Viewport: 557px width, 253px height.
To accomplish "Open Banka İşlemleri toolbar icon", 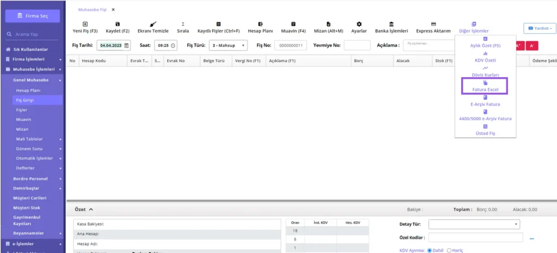I will pyautogui.click(x=391, y=24).
